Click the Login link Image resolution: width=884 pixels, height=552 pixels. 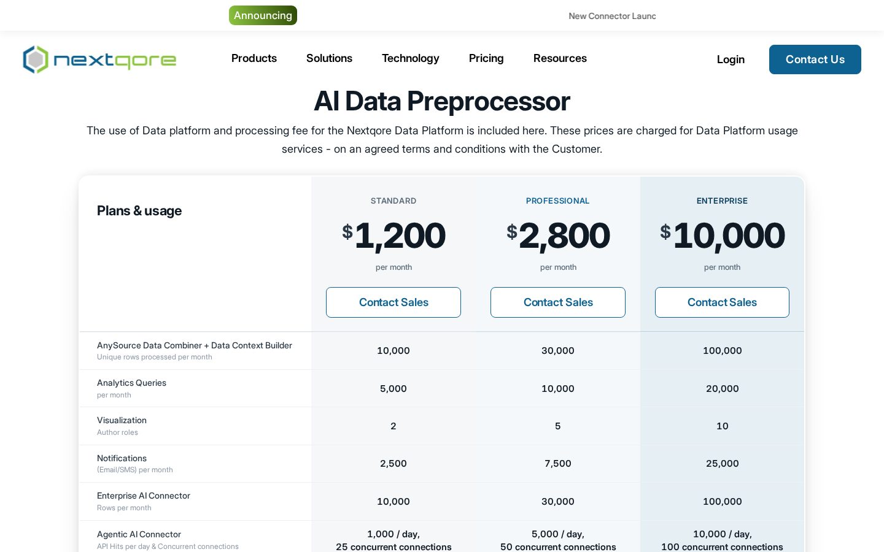tap(731, 59)
